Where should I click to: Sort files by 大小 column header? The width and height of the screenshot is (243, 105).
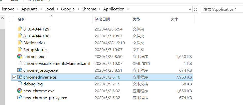click(174, 19)
